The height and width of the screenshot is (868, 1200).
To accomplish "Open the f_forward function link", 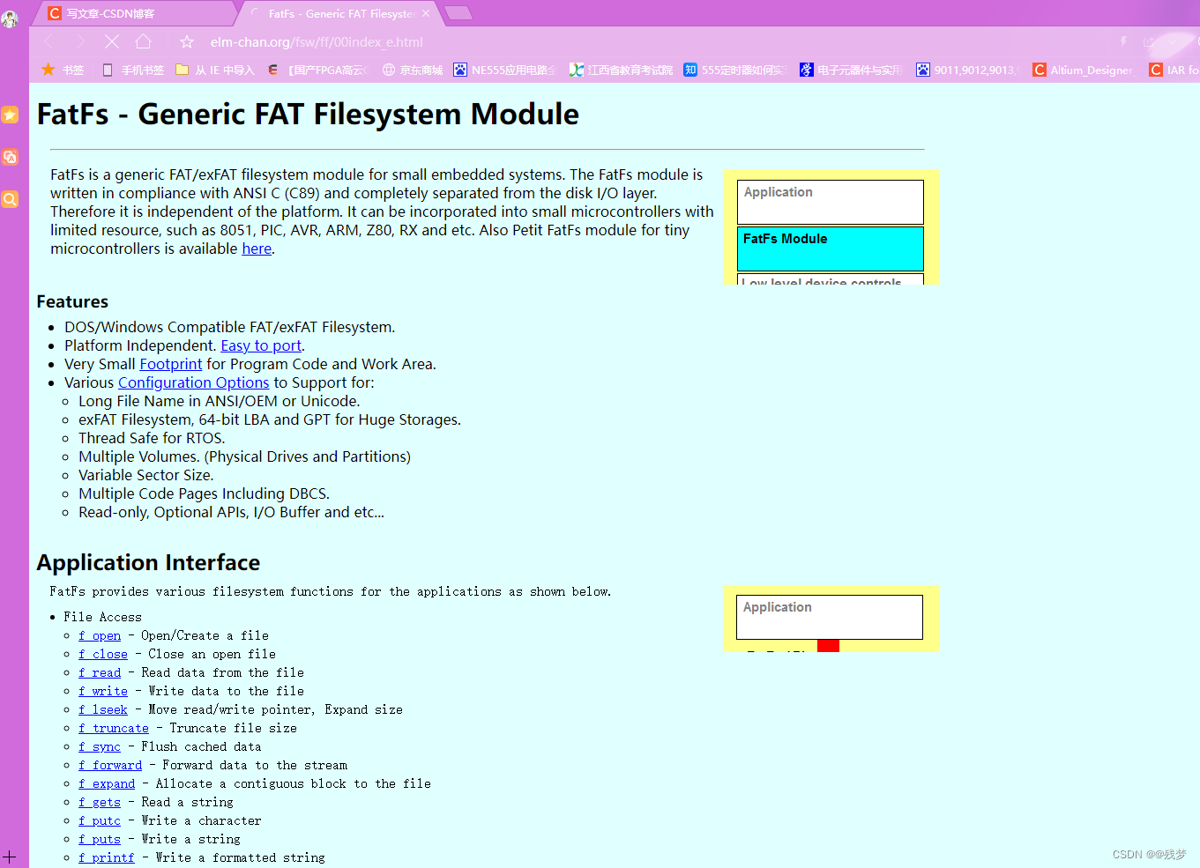I will [x=110, y=765].
